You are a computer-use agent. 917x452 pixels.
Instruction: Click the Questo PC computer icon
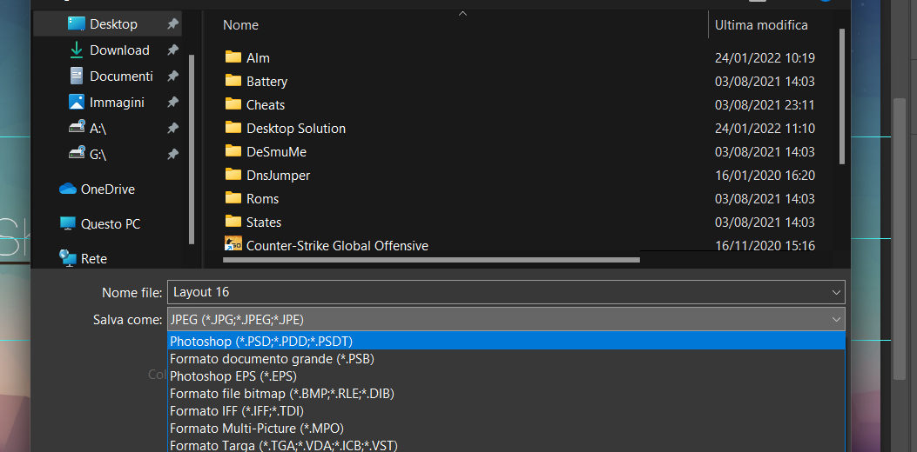pyautogui.click(x=68, y=223)
